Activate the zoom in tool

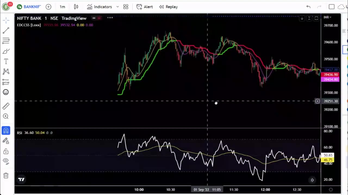click(6, 116)
